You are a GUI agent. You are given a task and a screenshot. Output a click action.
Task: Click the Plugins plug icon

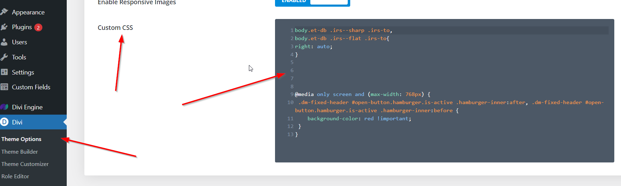pos(4,27)
